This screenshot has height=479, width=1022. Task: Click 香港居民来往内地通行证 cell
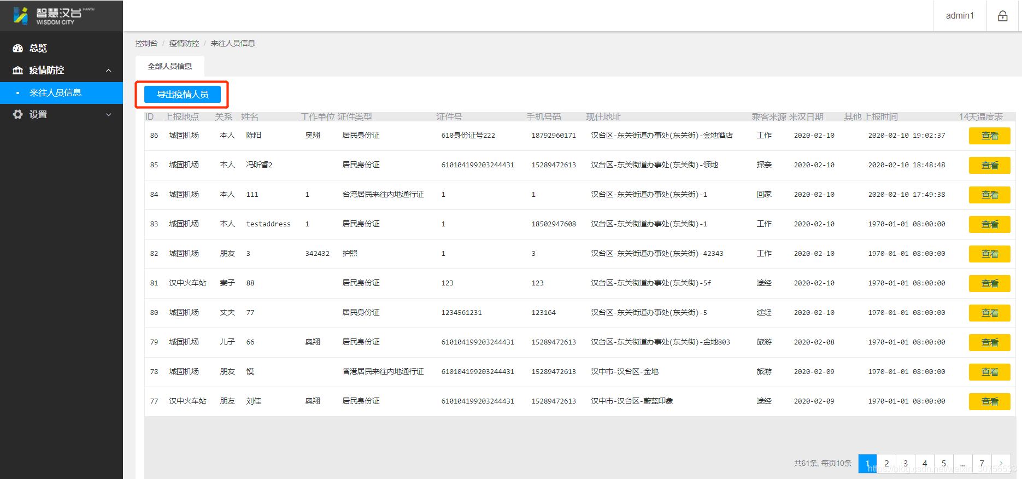pos(383,371)
